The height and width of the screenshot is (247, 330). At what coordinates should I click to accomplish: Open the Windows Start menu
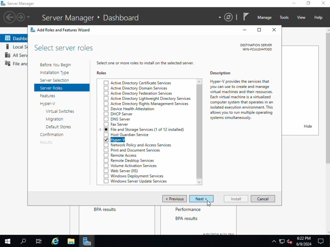click(x=8, y=241)
